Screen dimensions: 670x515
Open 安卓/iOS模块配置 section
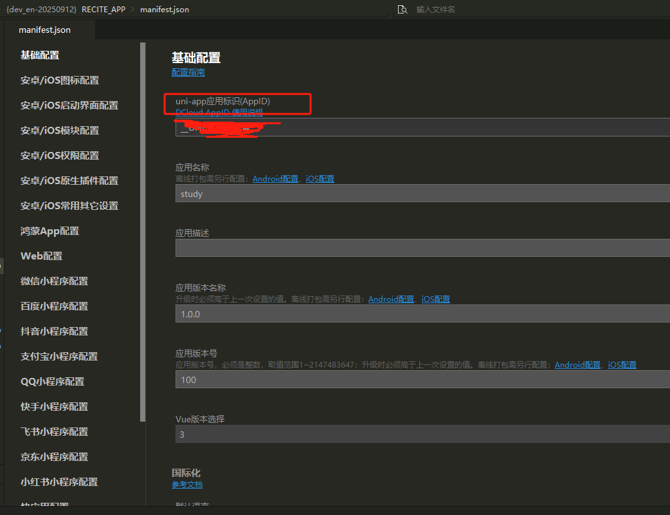60,131
